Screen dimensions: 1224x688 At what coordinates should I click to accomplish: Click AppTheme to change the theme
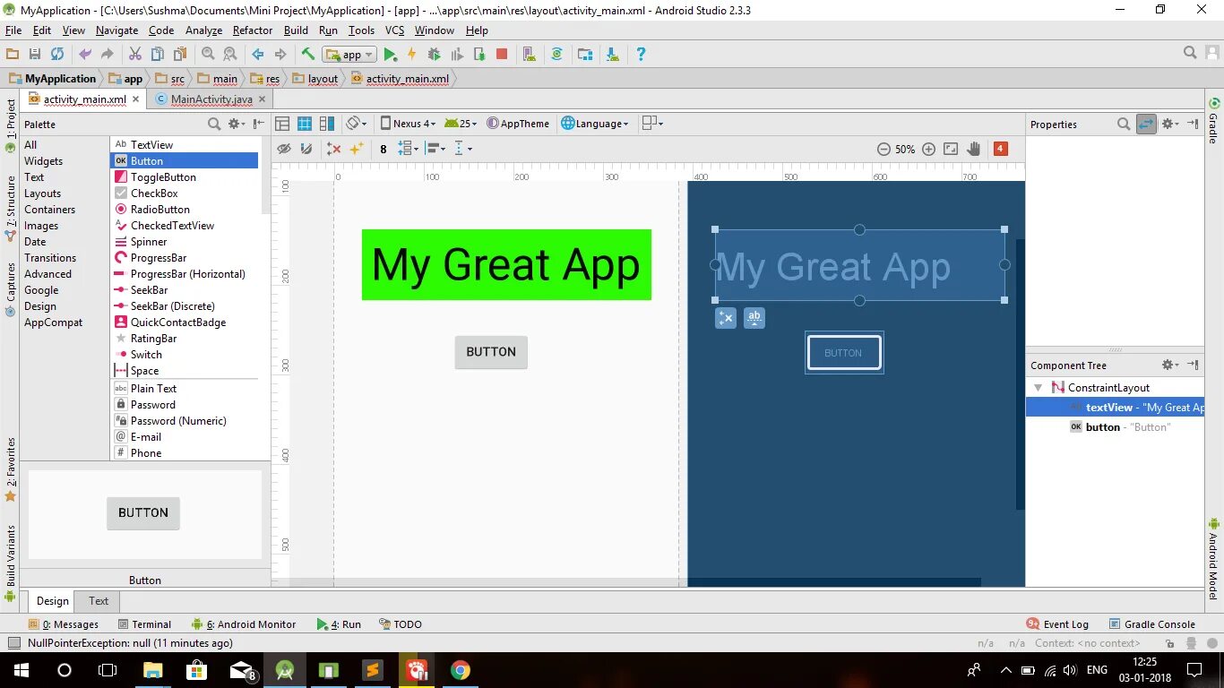point(518,123)
